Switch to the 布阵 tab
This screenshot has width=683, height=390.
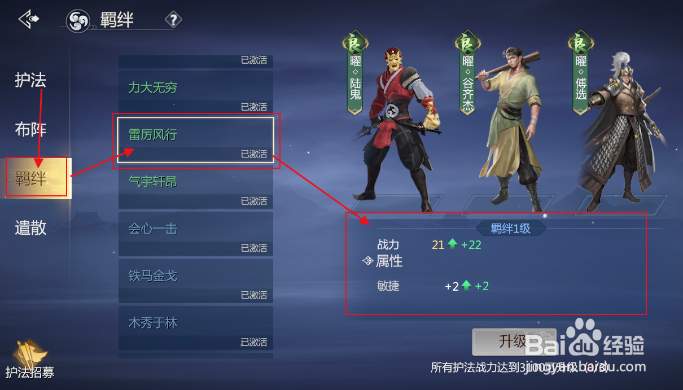pyautogui.click(x=30, y=129)
